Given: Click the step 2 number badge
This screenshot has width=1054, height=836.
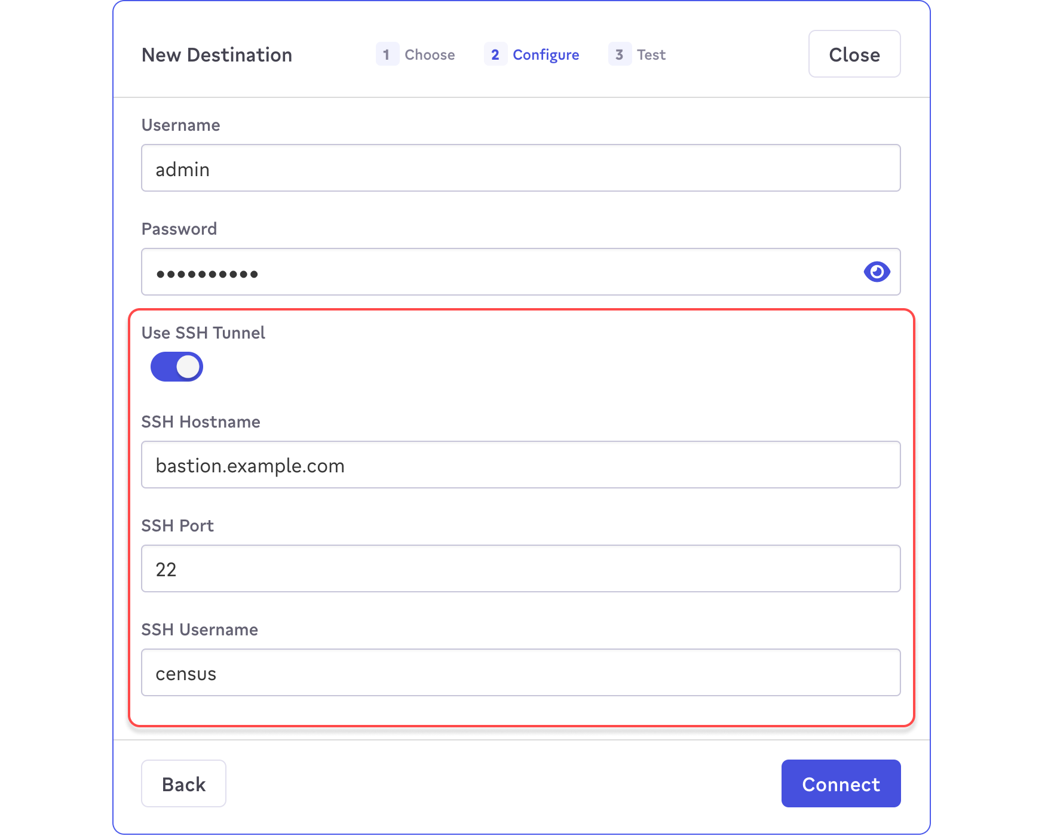Looking at the screenshot, I should point(495,54).
